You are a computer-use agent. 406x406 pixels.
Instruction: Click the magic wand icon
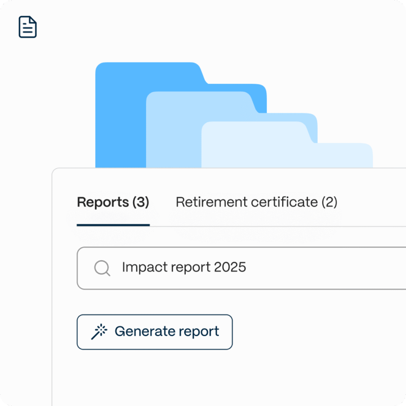[99, 332]
